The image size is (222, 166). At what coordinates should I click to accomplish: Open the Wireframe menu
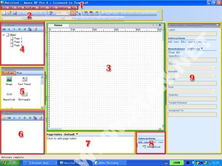pyautogui.click(x=30, y=8)
